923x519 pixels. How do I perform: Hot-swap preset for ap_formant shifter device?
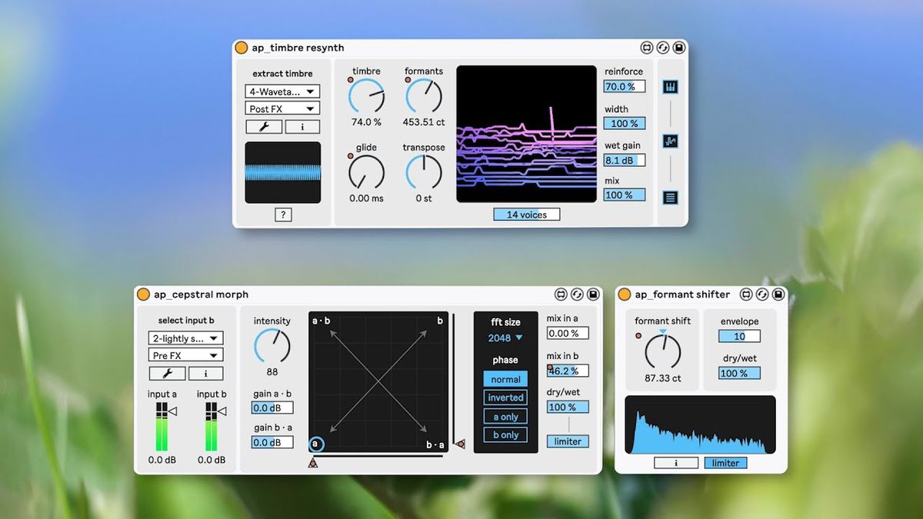pyautogui.click(x=762, y=294)
